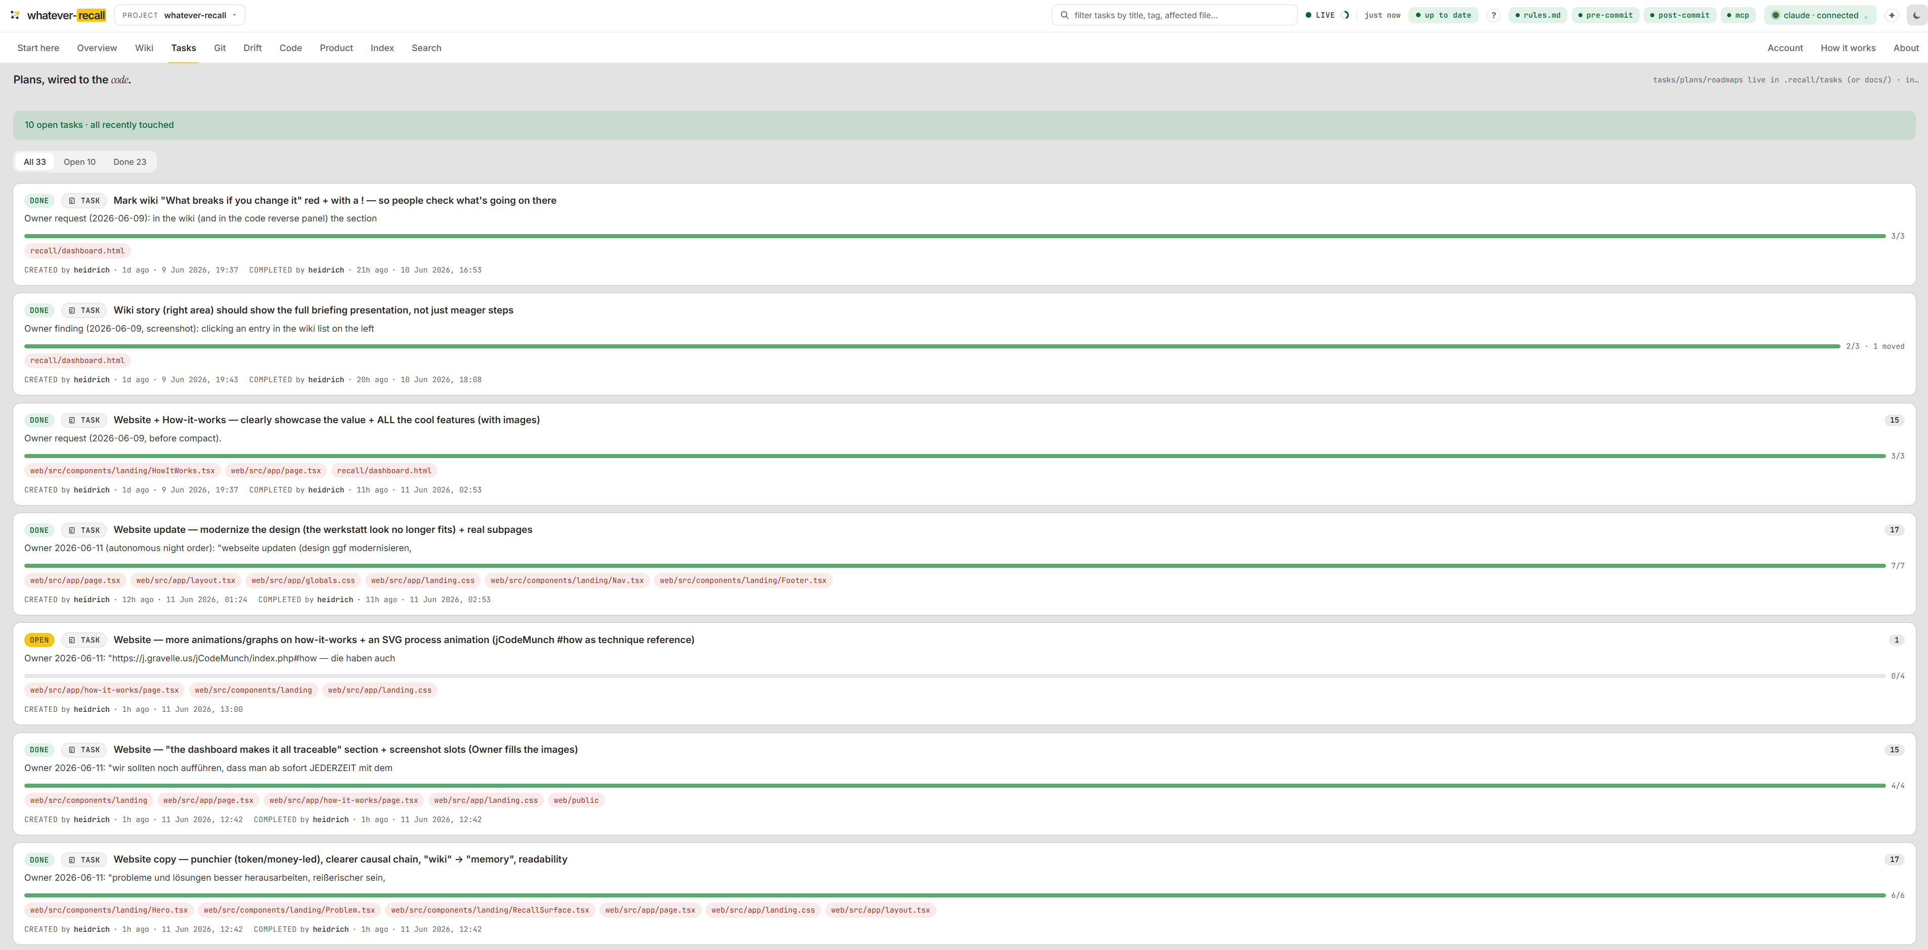Viewport: 1928px width, 950px height.
Task: Click the landing/Footer.tsx file tag
Action: point(743,580)
